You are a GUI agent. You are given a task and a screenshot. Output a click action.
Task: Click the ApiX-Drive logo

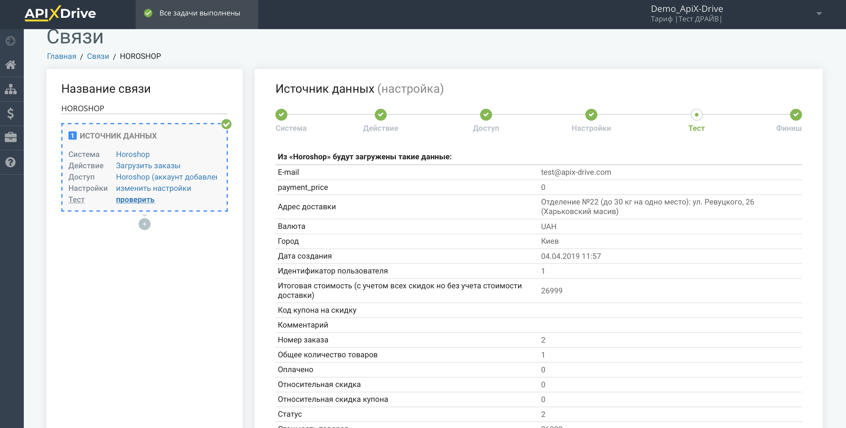point(60,13)
